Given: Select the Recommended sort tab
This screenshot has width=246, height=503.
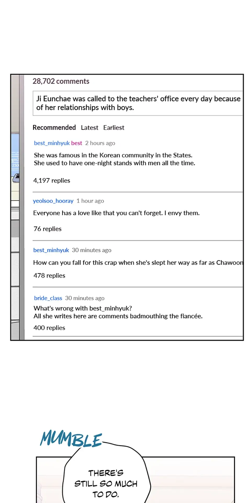Looking at the screenshot, I should [54, 127].
